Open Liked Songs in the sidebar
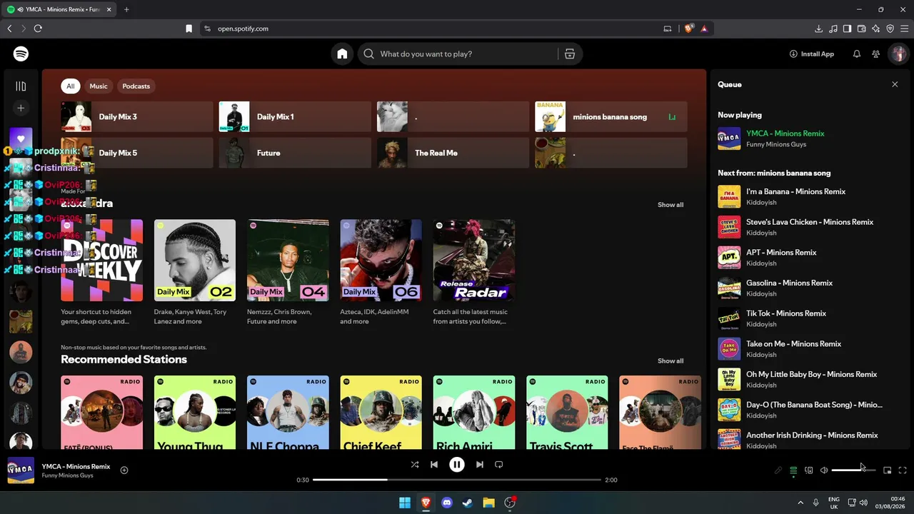The image size is (914, 514). (21, 139)
